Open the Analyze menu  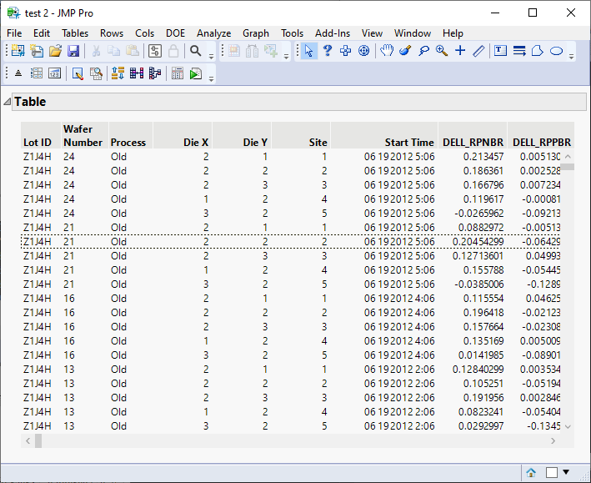click(213, 33)
